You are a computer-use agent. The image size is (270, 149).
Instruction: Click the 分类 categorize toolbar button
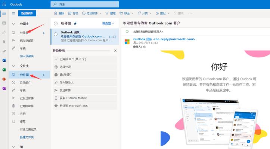coord(143,13)
